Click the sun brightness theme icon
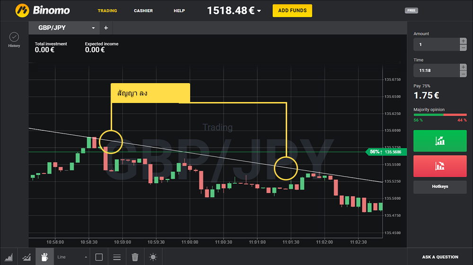The width and height of the screenshot is (473, 265). pos(153,257)
